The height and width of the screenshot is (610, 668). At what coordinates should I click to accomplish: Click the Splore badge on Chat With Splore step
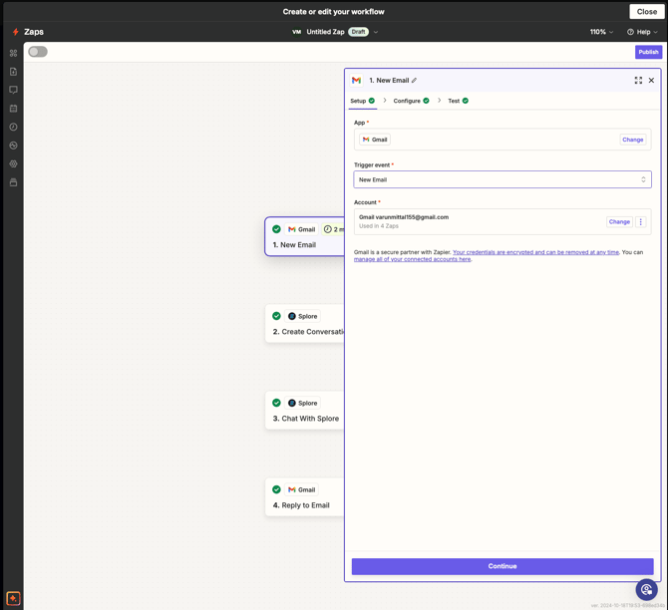tap(303, 403)
